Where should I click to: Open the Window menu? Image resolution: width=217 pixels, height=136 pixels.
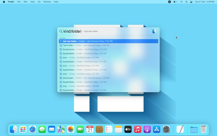point(47,2)
